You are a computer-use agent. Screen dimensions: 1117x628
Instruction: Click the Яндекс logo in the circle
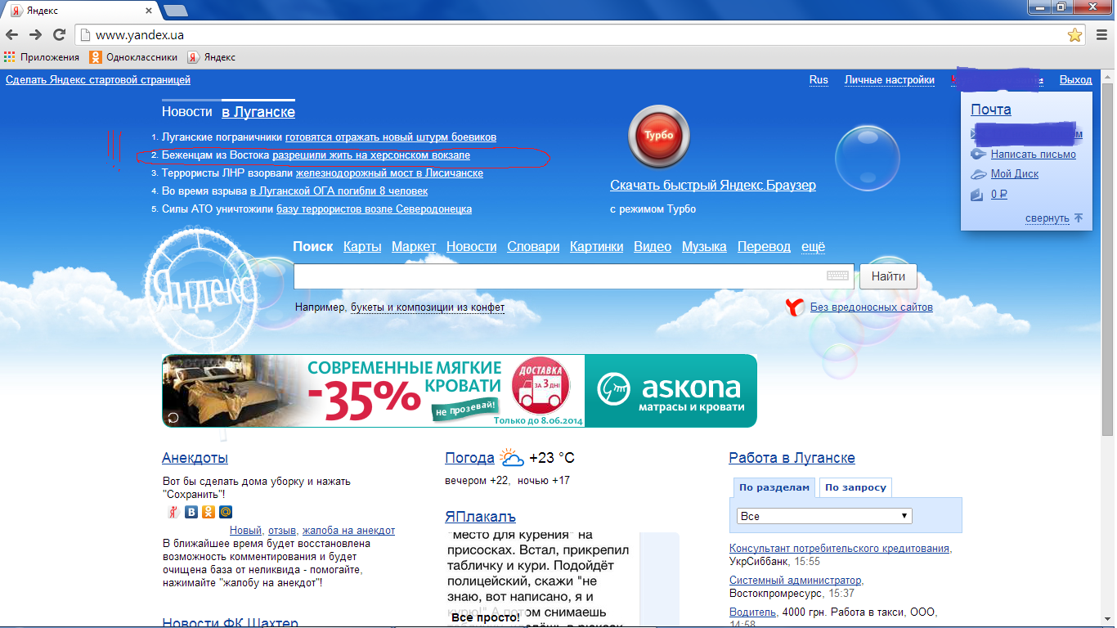tap(204, 288)
